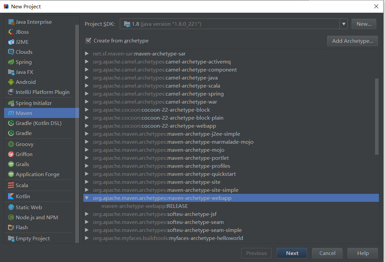Expand maven-archetype-quickstart arrow

[x=87, y=174]
